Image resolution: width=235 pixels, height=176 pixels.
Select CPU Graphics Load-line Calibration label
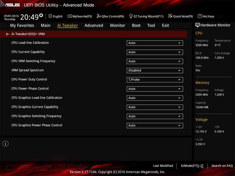coord(37,98)
